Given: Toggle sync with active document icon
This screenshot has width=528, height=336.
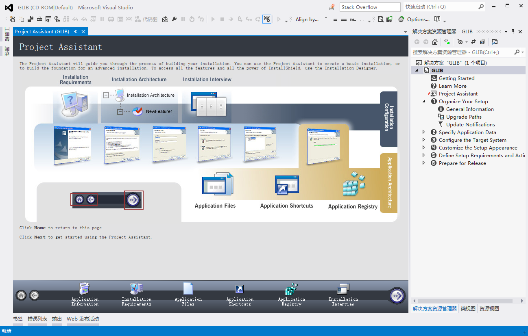Looking at the screenshot, I should 473,42.
